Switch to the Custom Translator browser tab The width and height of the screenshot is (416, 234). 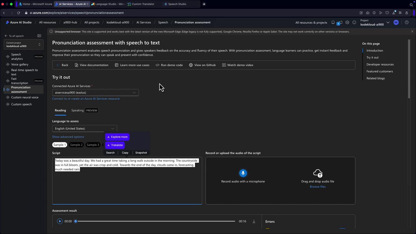pos(143,4)
